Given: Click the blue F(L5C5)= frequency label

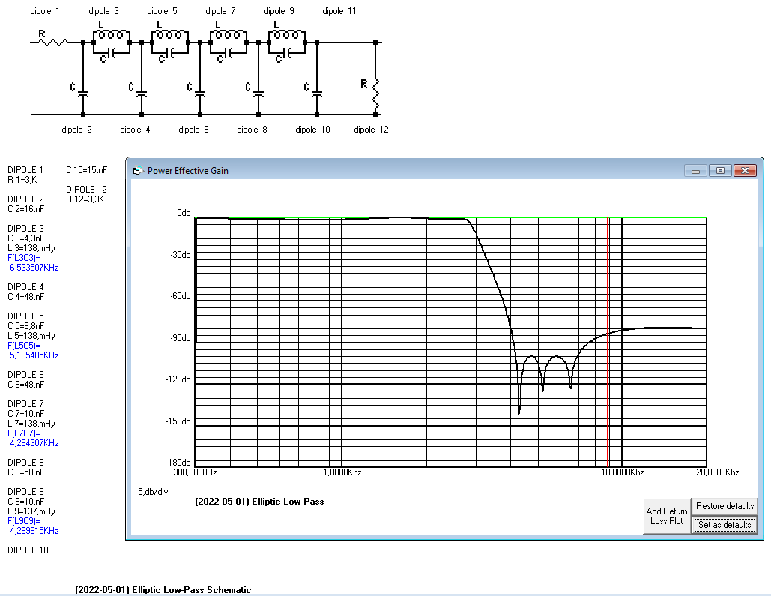Looking at the screenshot, I should (x=26, y=346).
